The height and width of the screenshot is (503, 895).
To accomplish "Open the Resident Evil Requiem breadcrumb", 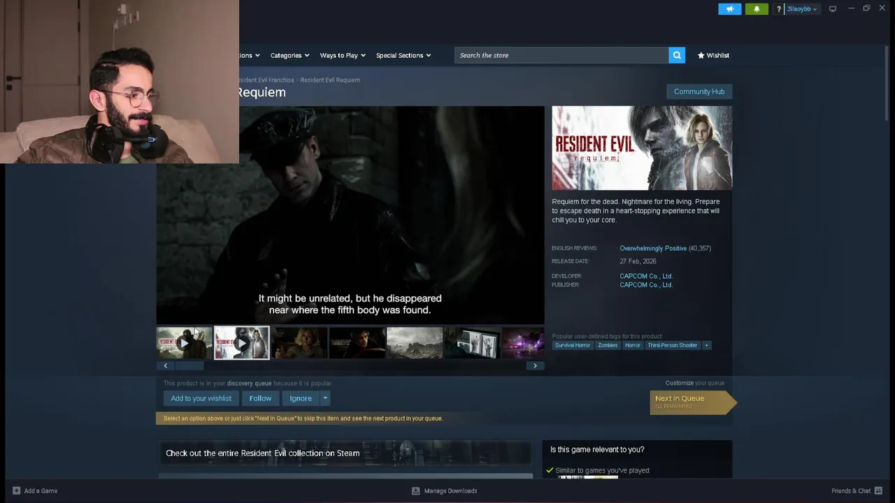I will 330,80.
